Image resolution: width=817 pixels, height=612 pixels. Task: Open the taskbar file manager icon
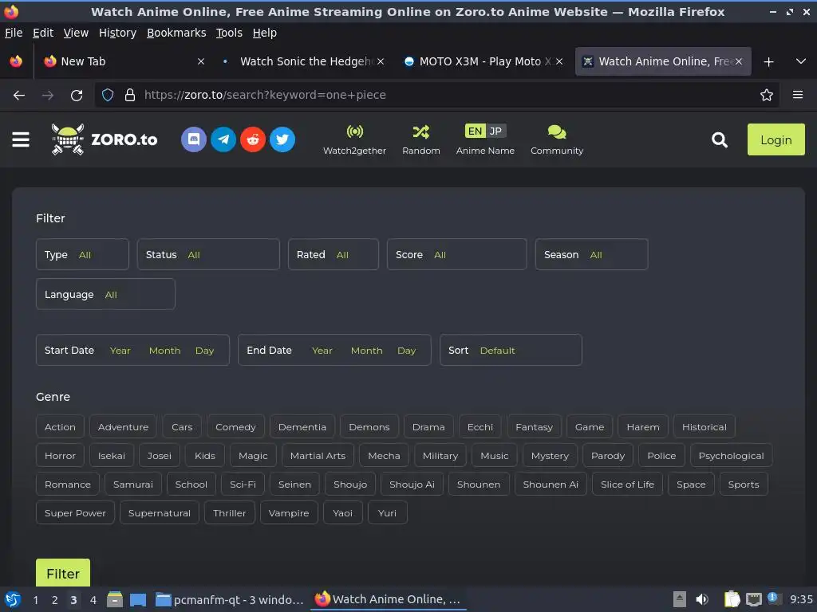115,599
